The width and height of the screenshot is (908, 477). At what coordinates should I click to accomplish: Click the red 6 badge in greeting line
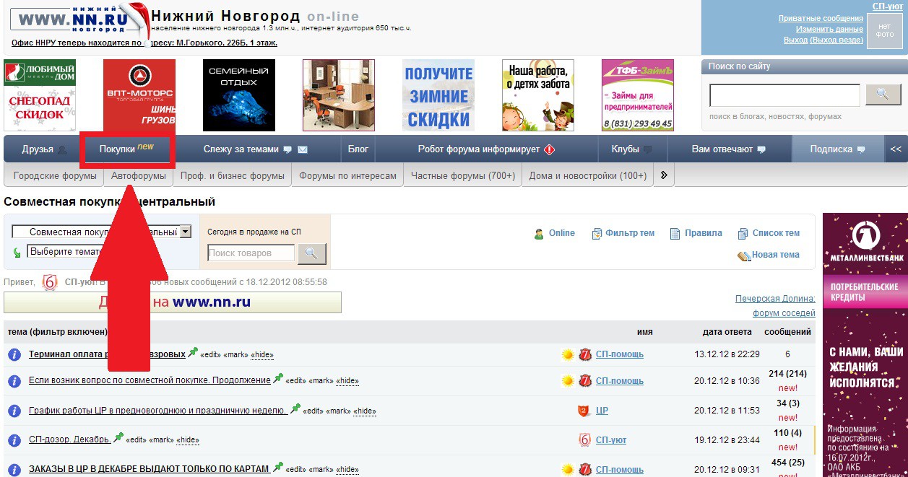(50, 282)
